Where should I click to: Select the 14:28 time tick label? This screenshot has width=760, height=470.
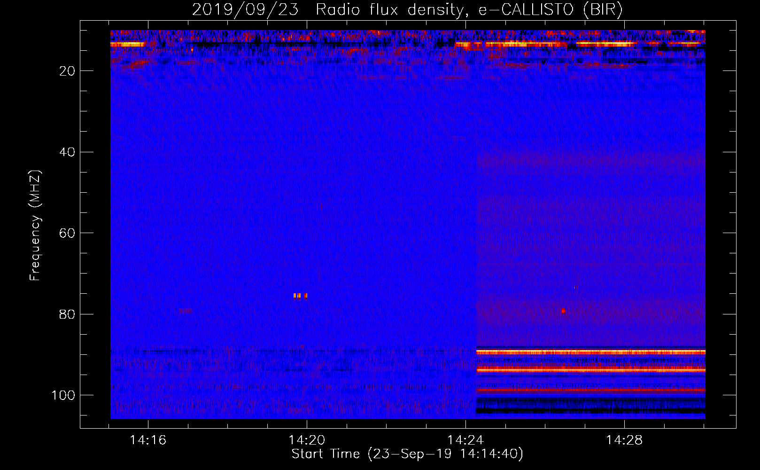624,440
